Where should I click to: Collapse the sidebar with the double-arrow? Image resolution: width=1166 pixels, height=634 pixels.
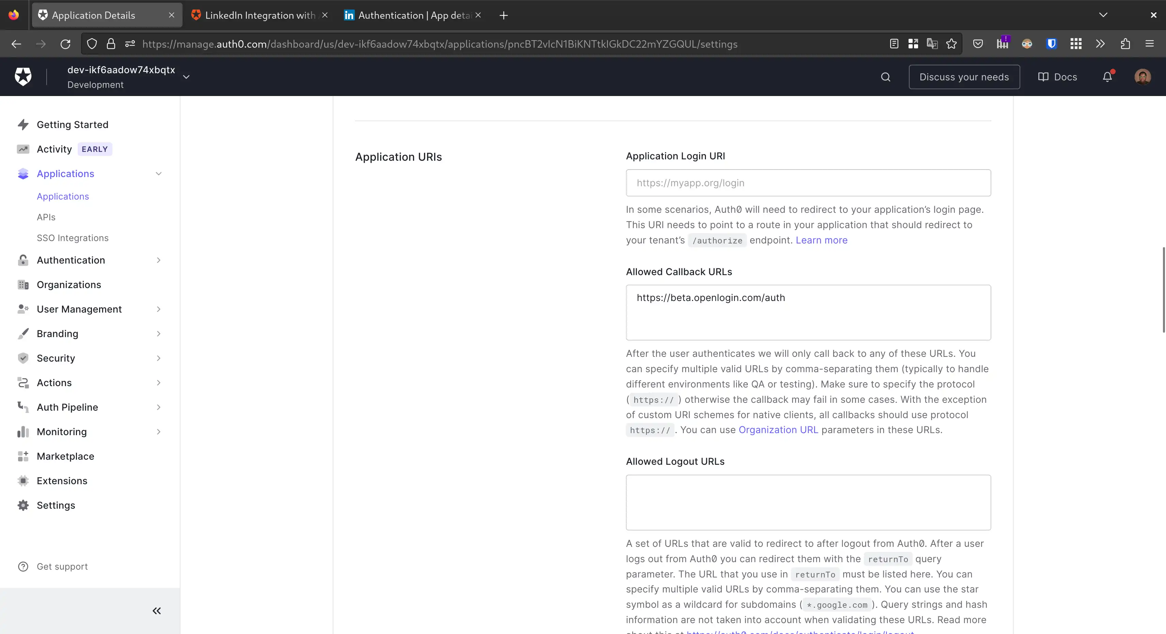[x=156, y=611]
